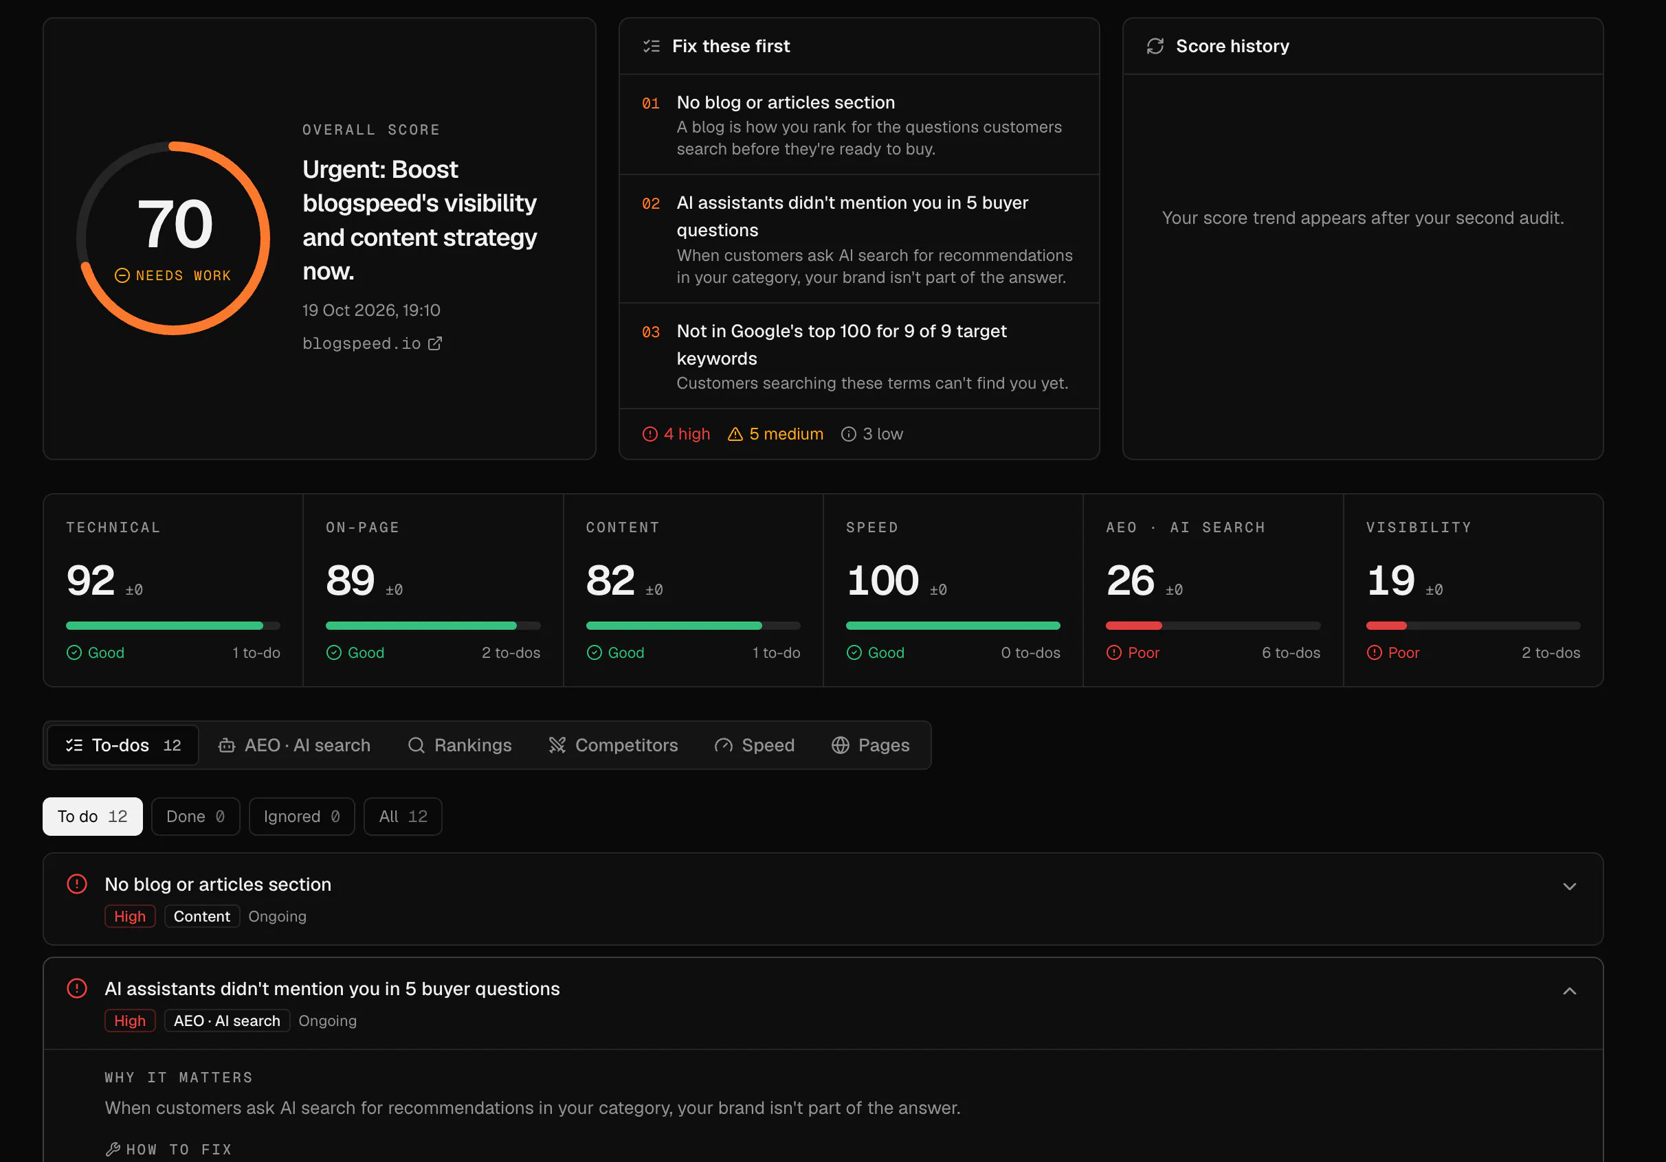Open the Speed tab
This screenshot has width=1666, height=1162.
[x=755, y=745]
